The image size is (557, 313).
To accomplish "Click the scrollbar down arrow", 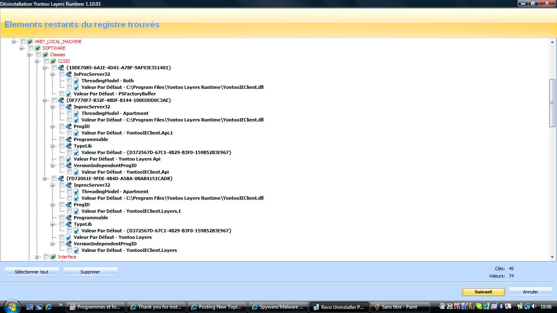I will 553,257.
